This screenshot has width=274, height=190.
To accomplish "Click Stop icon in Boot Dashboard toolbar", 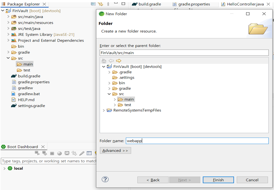I will (52, 153).
